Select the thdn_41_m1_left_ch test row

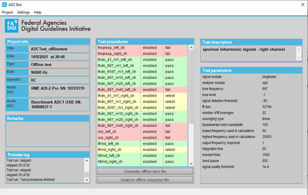[143, 60]
